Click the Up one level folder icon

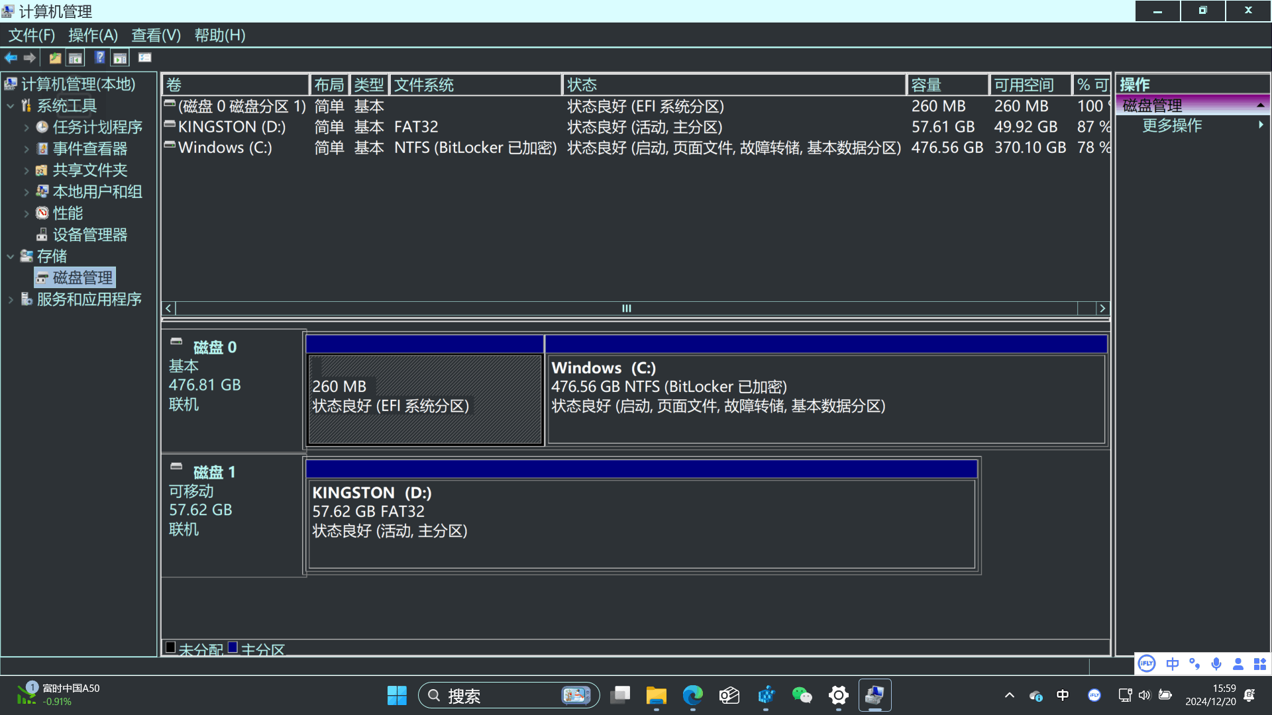[x=55, y=58]
